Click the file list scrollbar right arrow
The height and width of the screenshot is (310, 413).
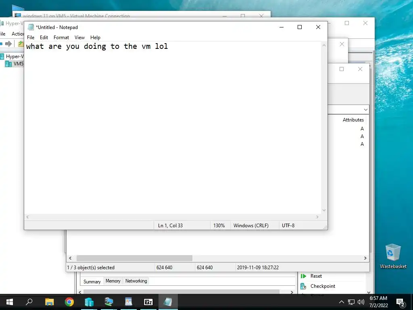(365, 258)
